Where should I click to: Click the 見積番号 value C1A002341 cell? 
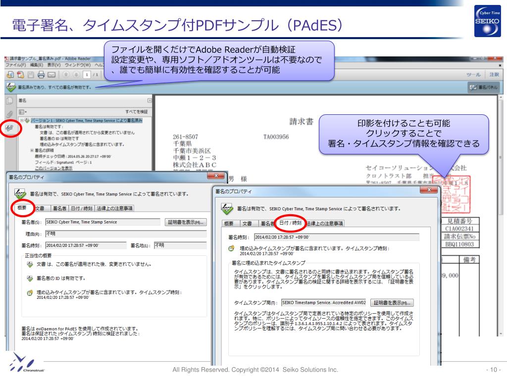[x=459, y=229]
